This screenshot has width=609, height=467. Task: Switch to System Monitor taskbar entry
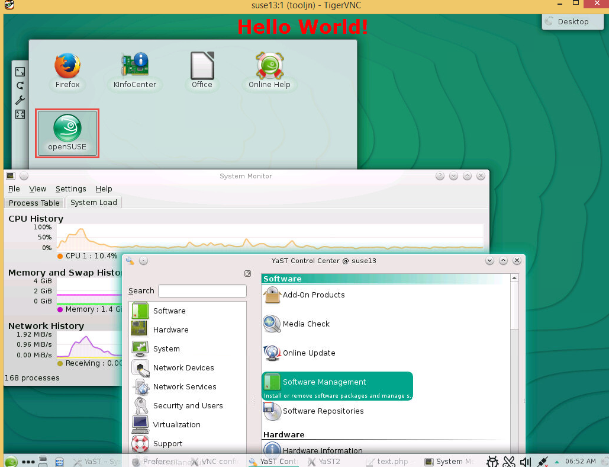(449, 462)
